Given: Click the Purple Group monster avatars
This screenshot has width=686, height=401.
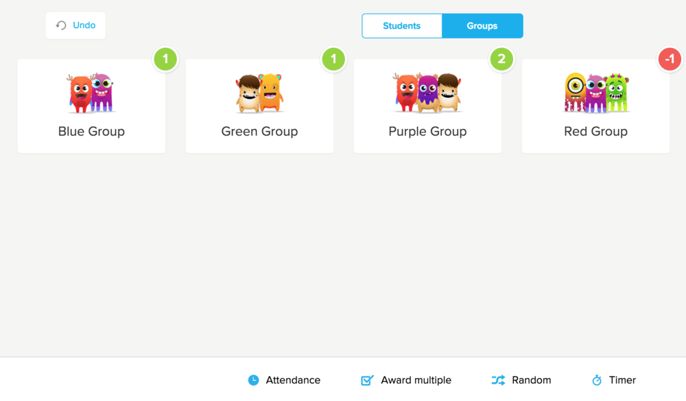Looking at the screenshot, I should [427, 93].
